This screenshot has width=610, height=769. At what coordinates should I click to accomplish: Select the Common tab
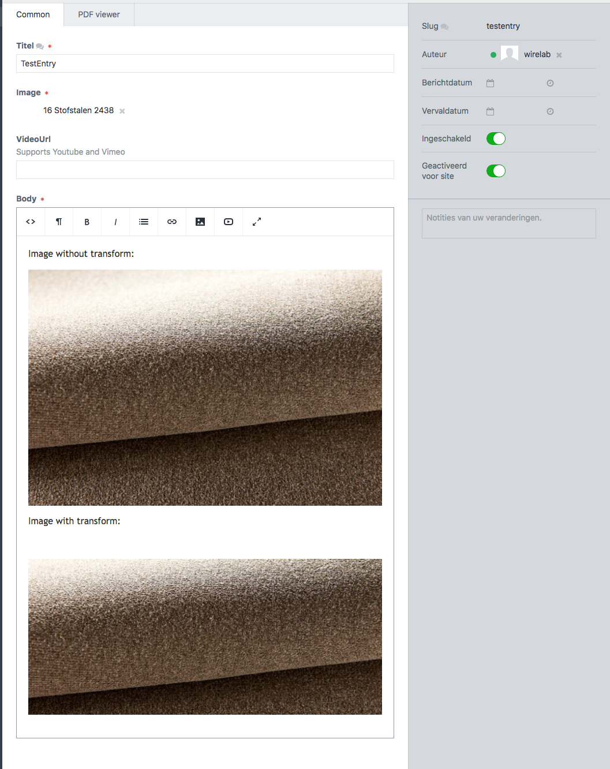point(33,14)
